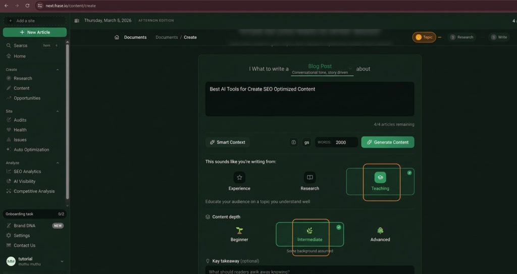The image size is (517, 274).
Task: Expand the tutorial account menu chevron
Action: (x=62, y=261)
